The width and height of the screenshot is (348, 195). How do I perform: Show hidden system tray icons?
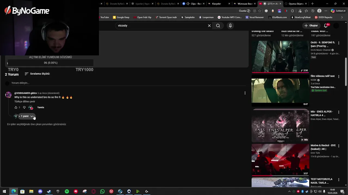coord(289,191)
